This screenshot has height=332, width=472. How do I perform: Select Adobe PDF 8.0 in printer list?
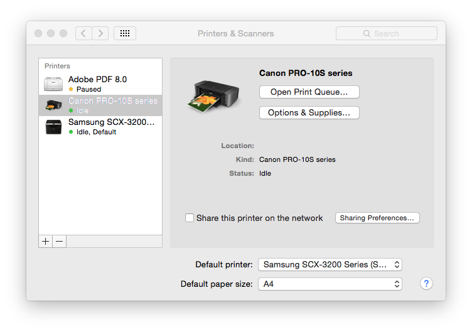tap(97, 80)
